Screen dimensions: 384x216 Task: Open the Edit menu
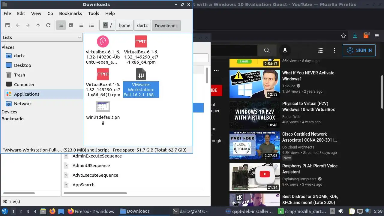21,13
